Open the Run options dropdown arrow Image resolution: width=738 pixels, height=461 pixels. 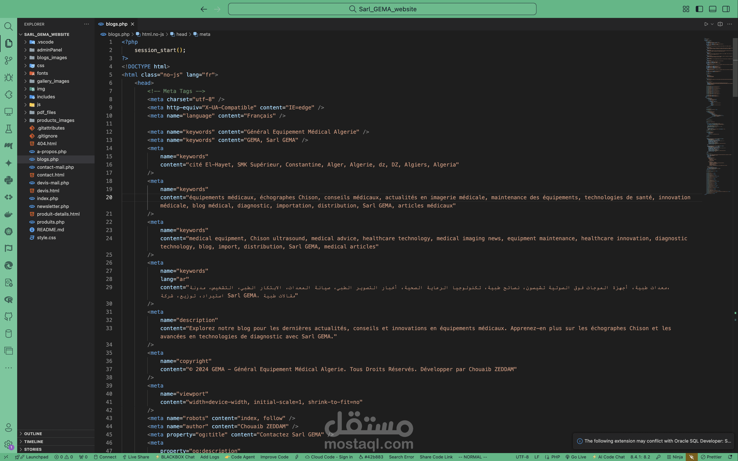click(x=712, y=24)
